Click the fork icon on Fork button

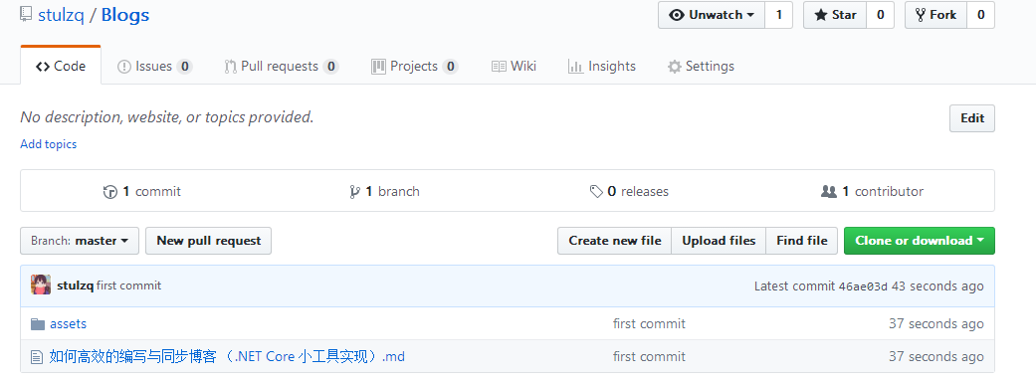pyautogui.click(x=921, y=15)
